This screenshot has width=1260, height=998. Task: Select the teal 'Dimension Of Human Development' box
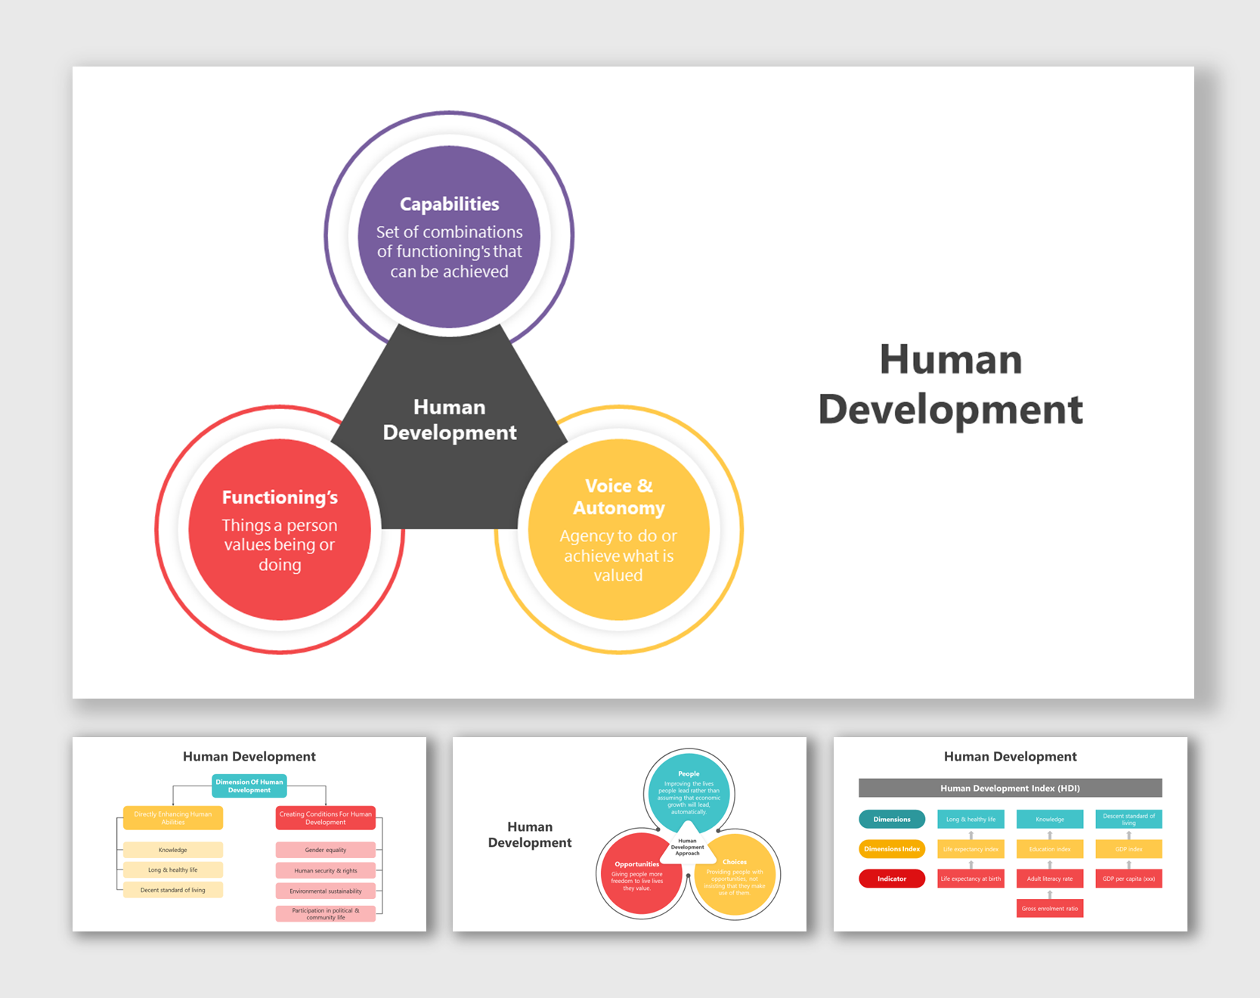249,786
